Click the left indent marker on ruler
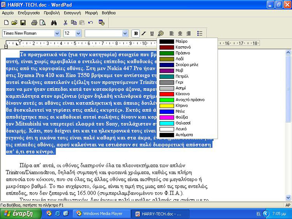292x219 pixels. click(x=6, y=47)
